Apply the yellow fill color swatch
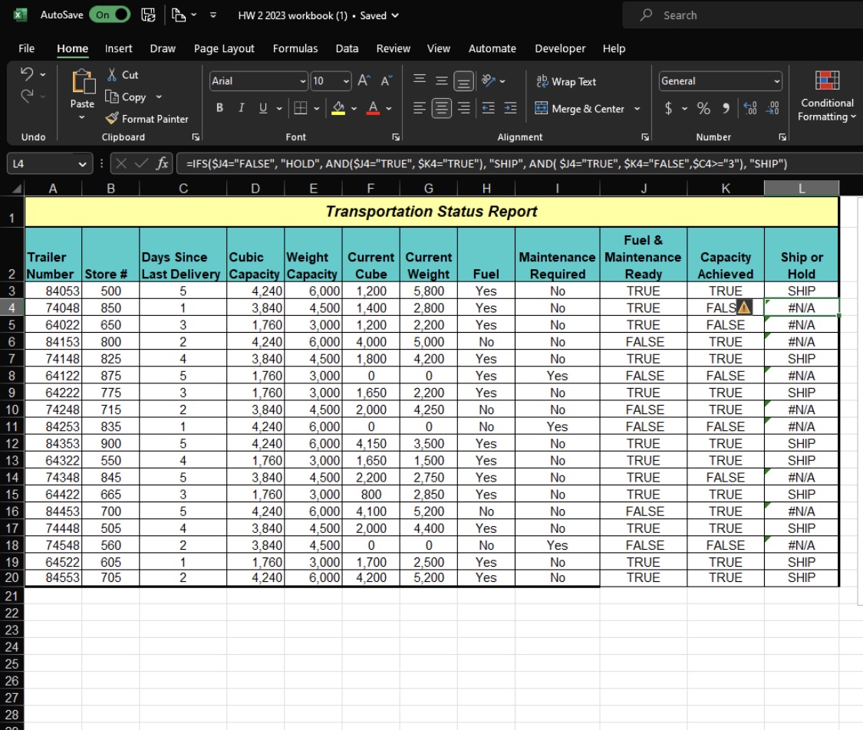The height and width of the screenshot is (730, 863). [x=338, y=109]
